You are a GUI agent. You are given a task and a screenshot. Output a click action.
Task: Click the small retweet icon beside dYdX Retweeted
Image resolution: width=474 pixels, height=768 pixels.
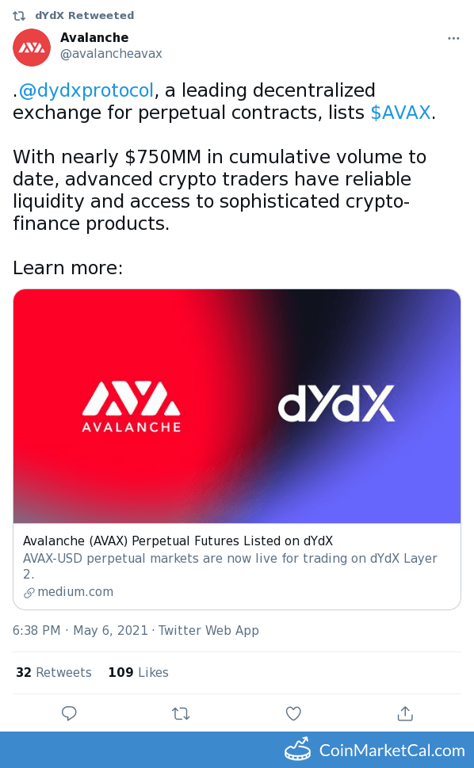click(x=18, y=16)
